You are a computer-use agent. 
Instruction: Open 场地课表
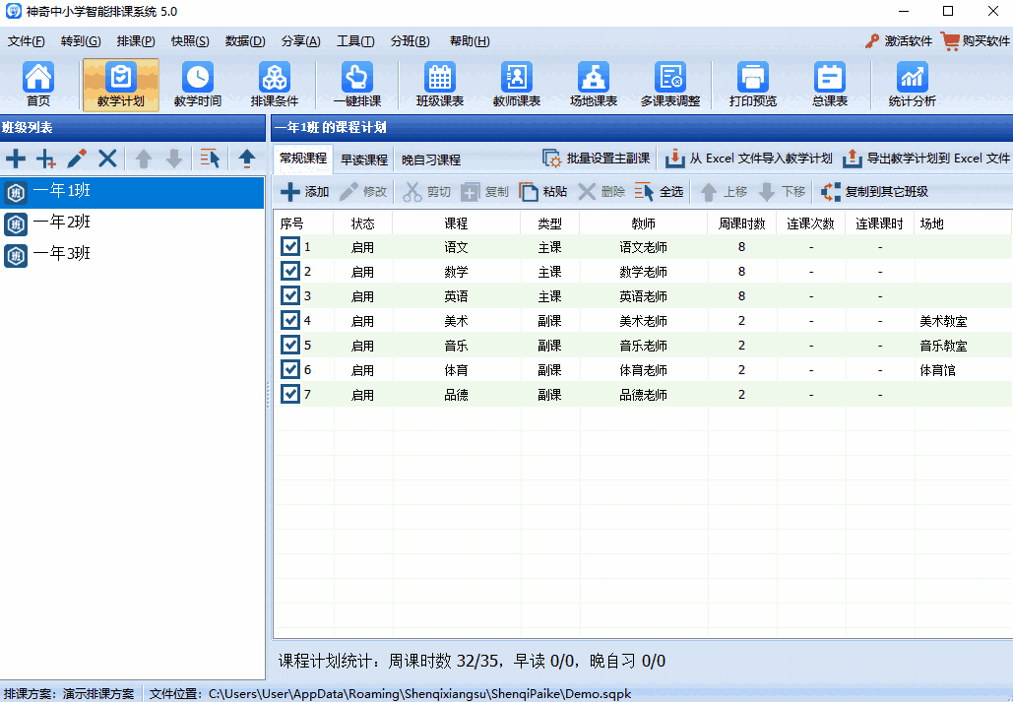pos(592,85)
